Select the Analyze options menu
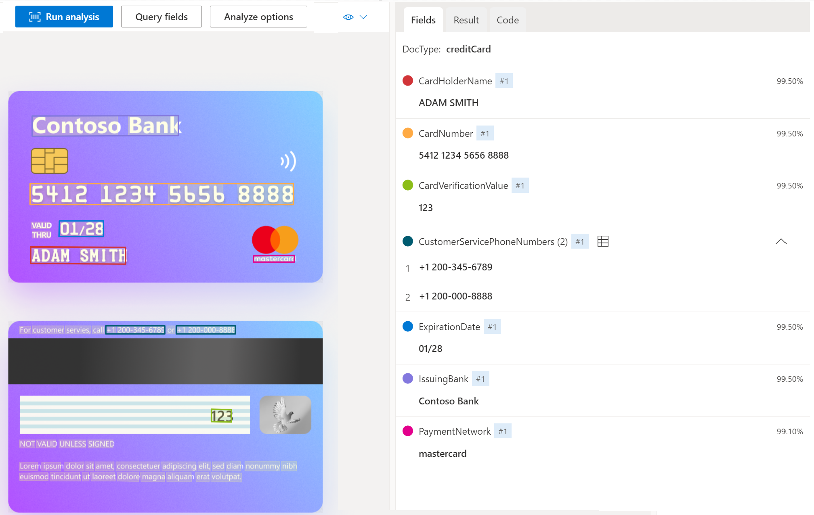Screen dimensions: 814x515 point(258,16)
